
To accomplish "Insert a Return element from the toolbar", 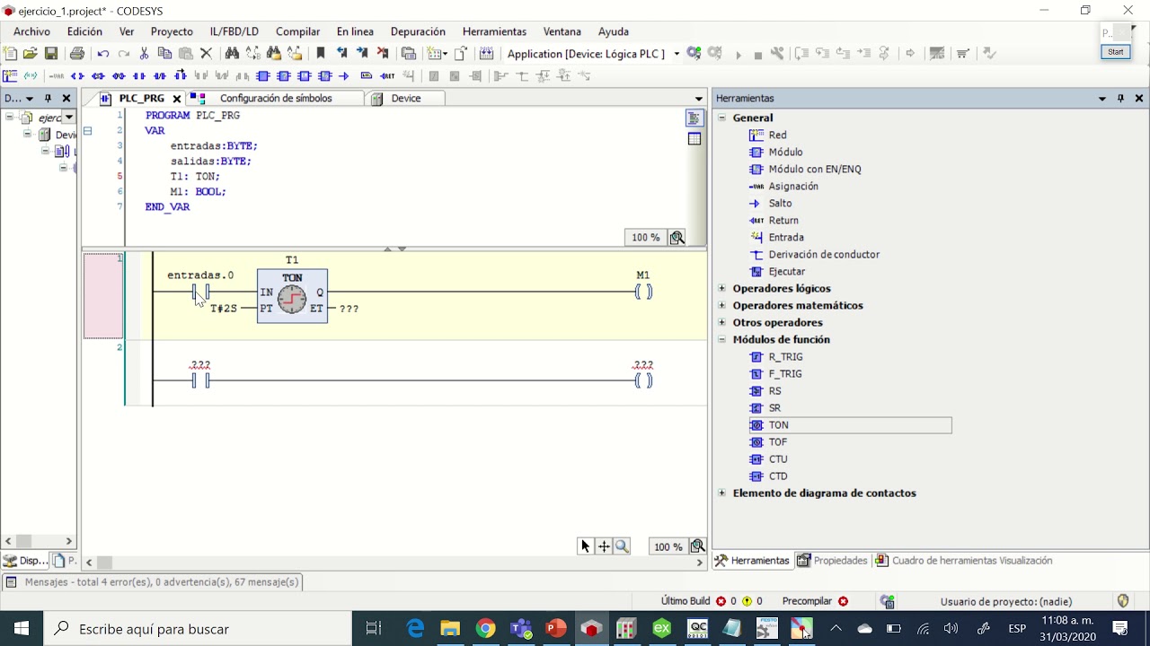I will 387,76.
